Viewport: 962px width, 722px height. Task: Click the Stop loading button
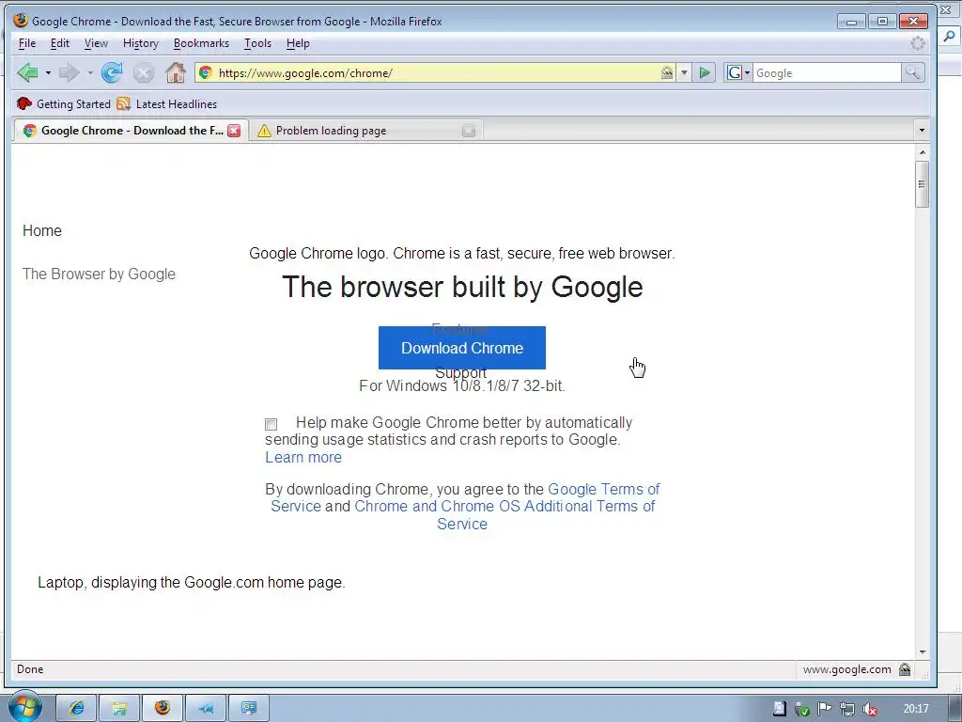(x=144, y=73)
